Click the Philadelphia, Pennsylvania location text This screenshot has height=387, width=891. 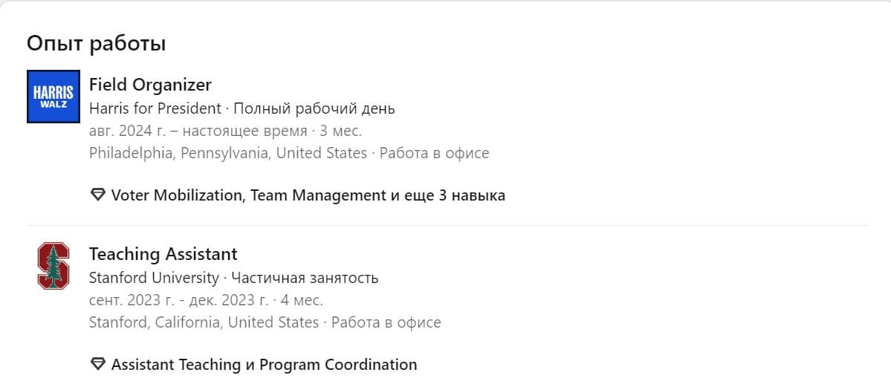point(228,154)
